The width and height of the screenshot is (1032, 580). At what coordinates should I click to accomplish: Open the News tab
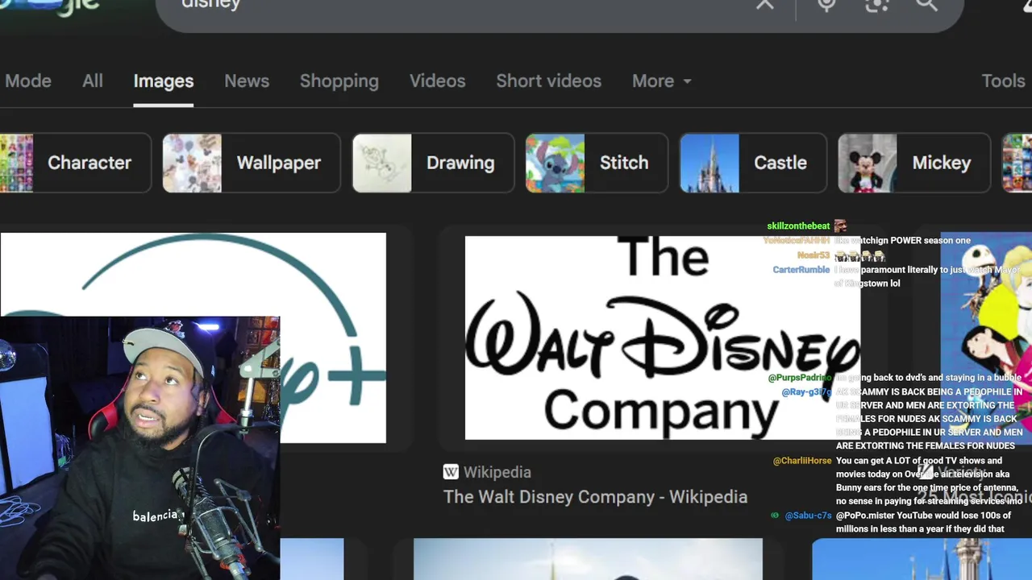coord(247,81)
